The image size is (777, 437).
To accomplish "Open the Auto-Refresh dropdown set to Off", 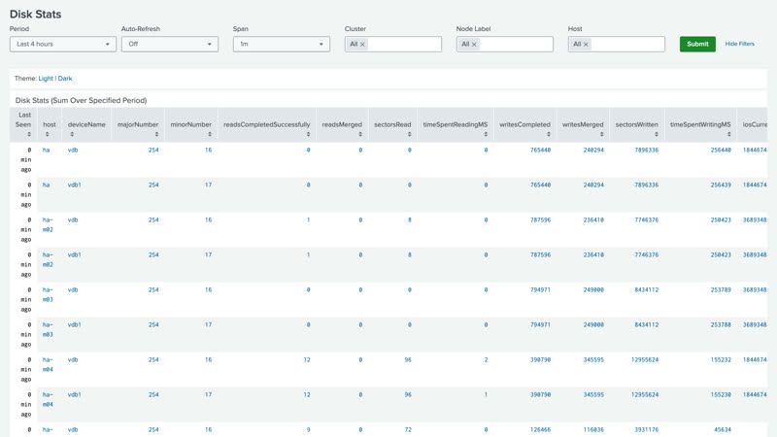I will 169,44.
